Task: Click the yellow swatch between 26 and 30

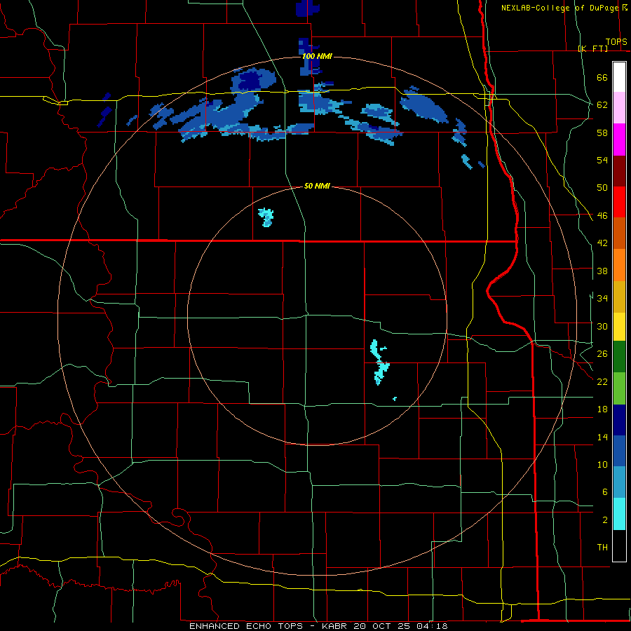Action: (619, 327)
